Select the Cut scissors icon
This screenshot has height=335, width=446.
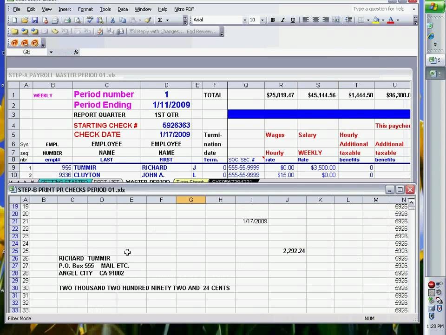(x=112, y=20)
